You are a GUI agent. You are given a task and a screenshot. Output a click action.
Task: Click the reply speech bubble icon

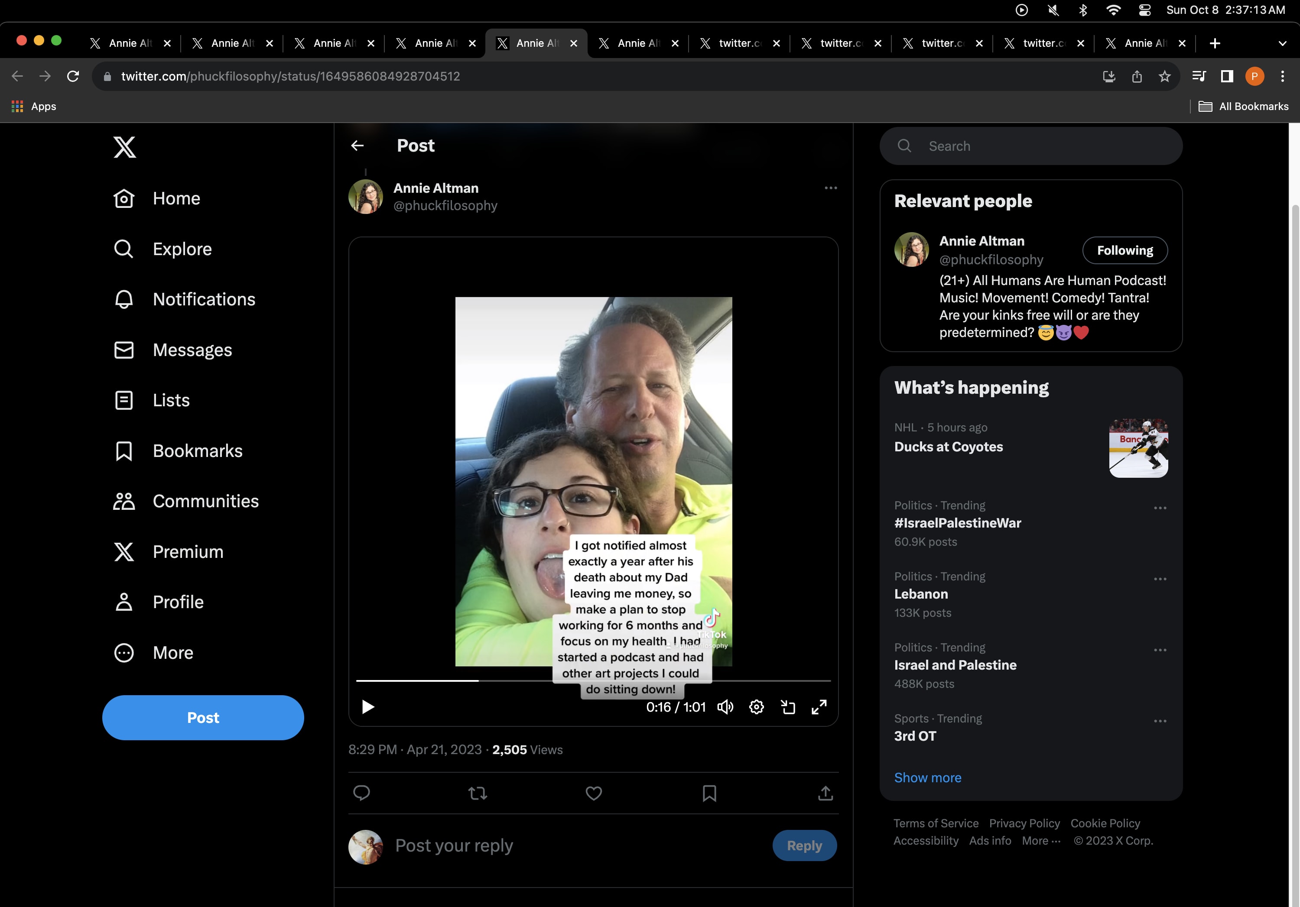[x=361, y=793]
